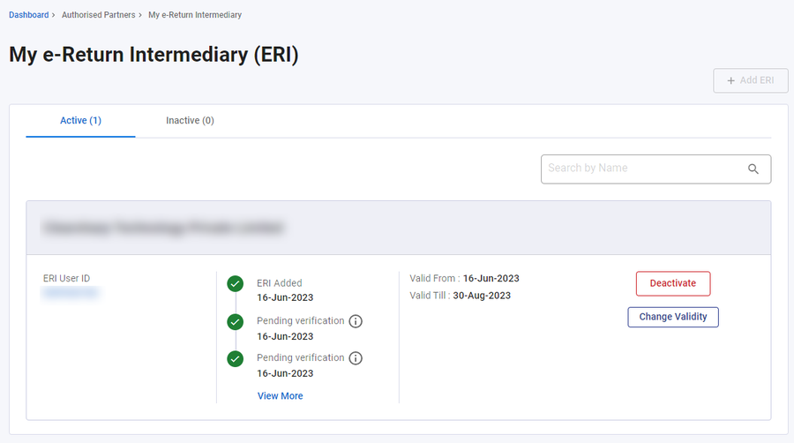794x443 pixels.
Task: Click the Search by Name field
Action: [655, 169]
